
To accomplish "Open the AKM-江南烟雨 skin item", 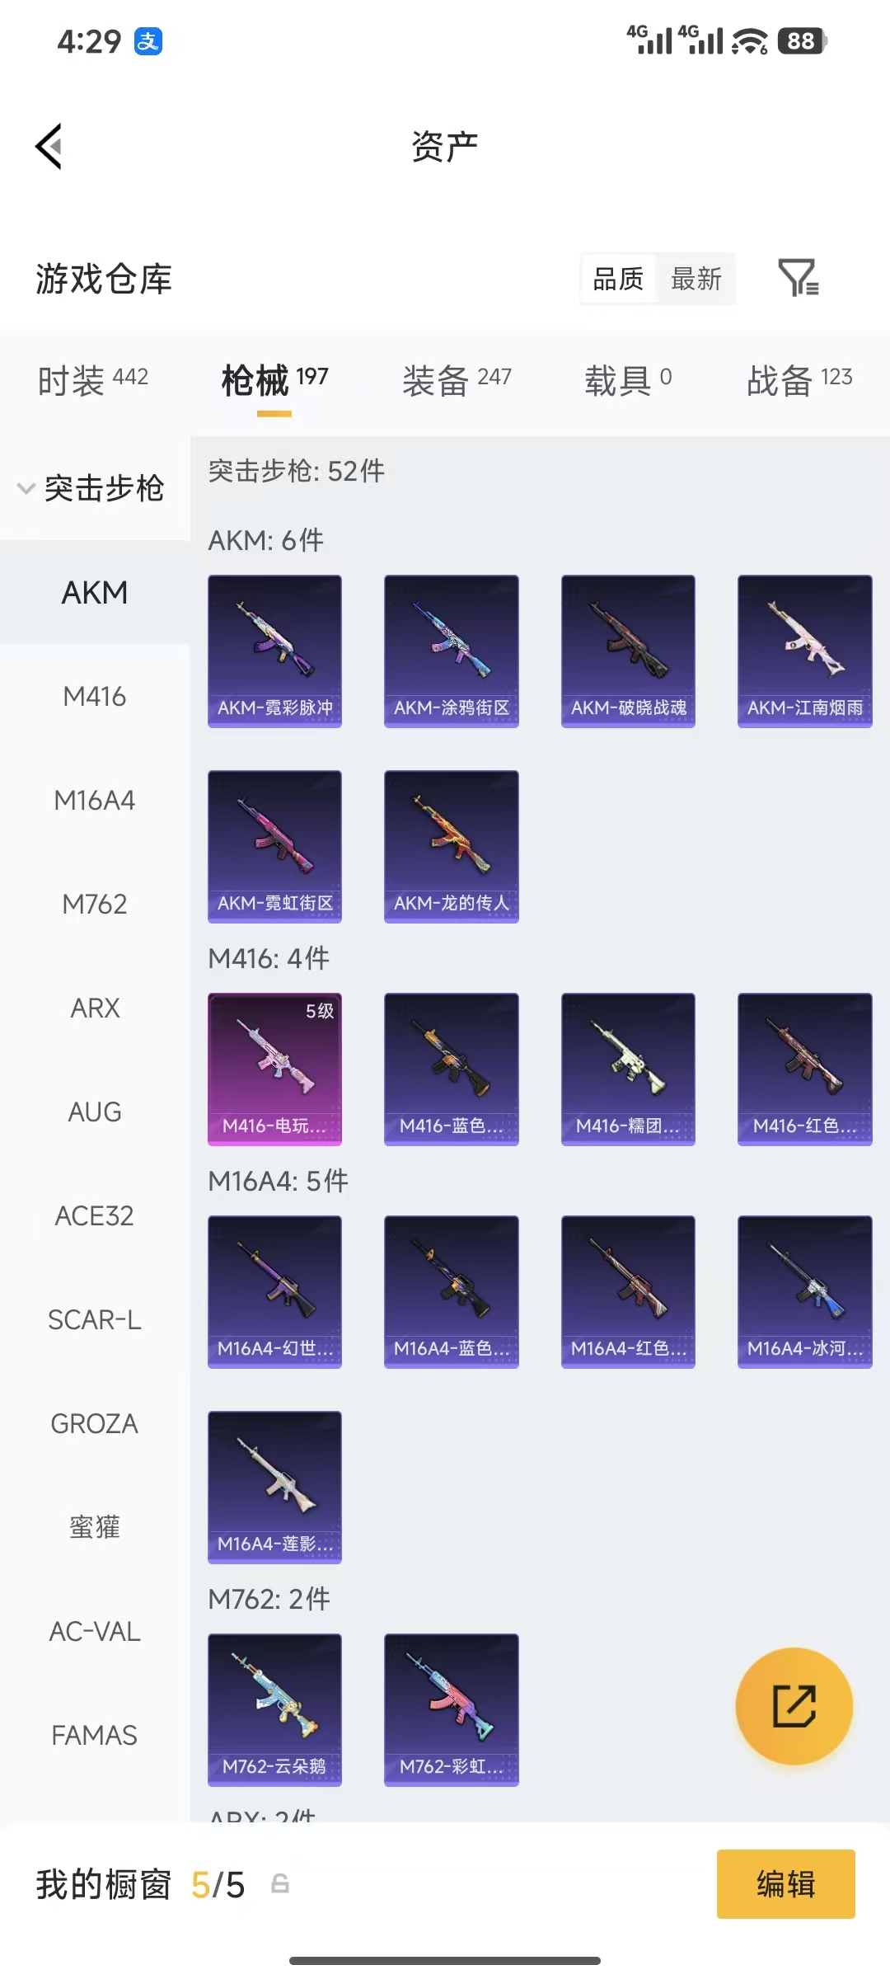I will pos(804,651).
